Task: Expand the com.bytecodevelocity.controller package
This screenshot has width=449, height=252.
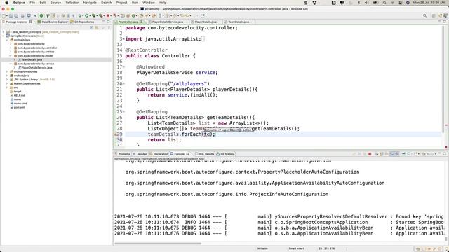Action: [11, 48]
